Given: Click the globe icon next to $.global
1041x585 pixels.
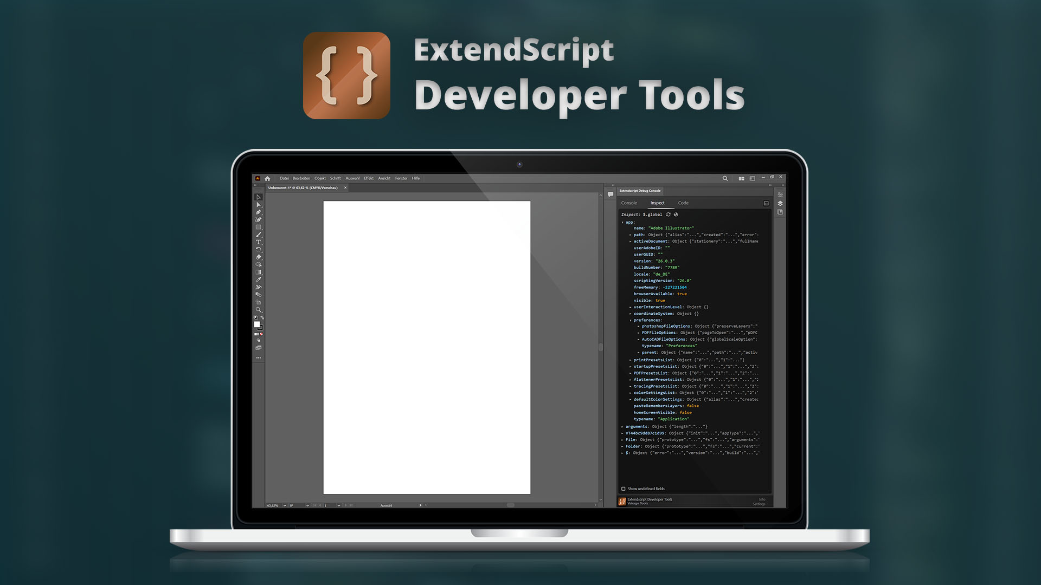Looking at the screenshot, I should pyautogui.click(x=676, y=214).
